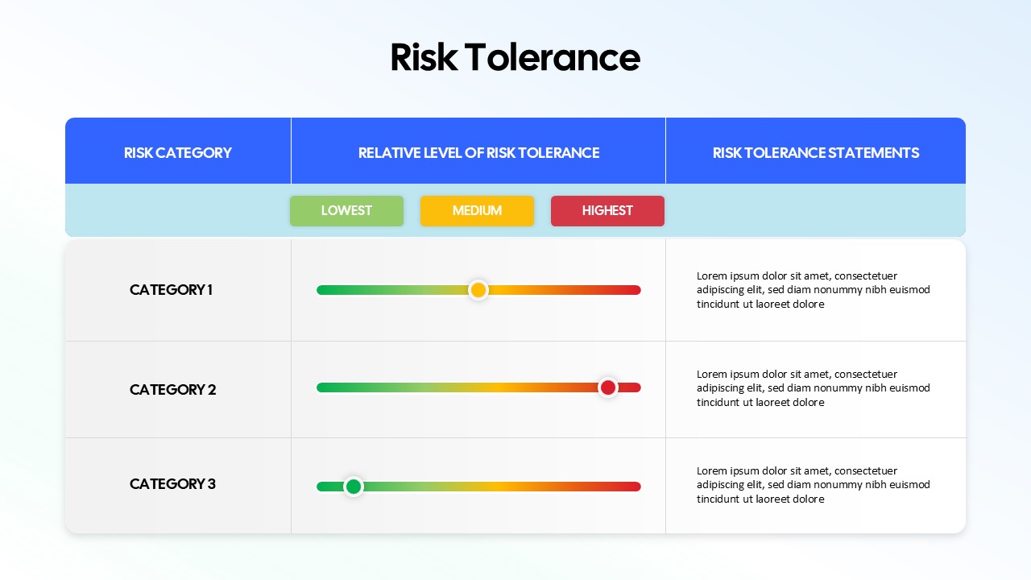Click the yellow MEDIUM legend button
Screen dimensions: 1031x580
click(477, 211)
